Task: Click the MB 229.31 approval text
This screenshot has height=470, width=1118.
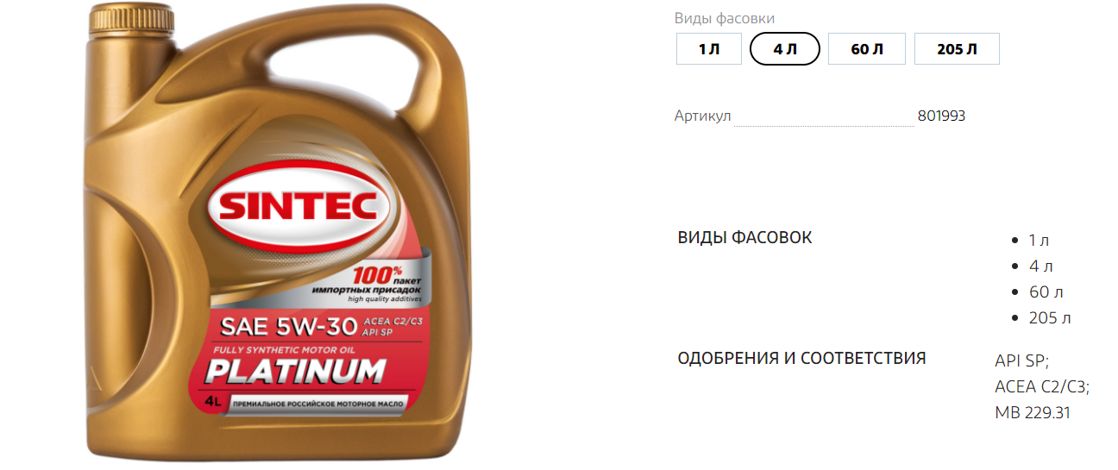Action: click(x=1033, y=413)
